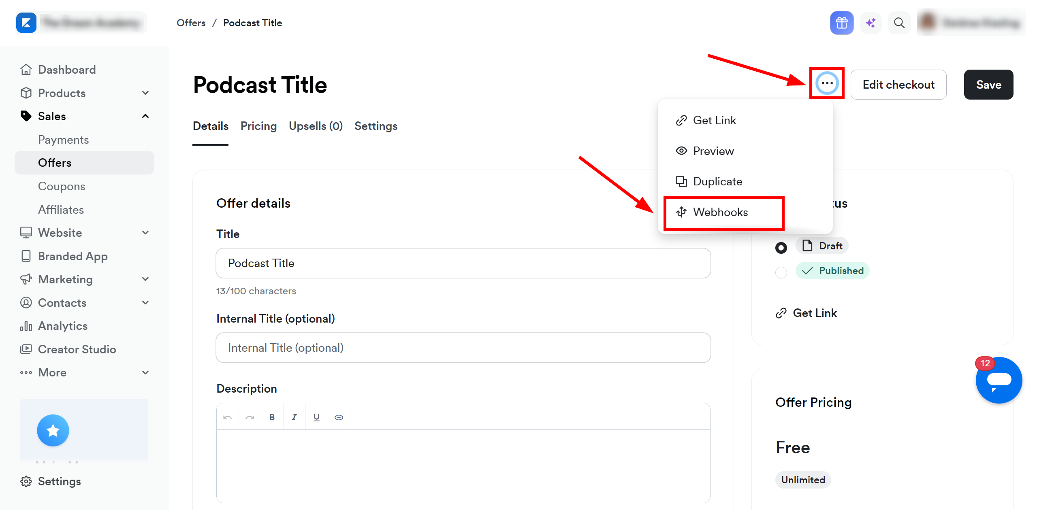
Task: Open the three-dot more actions button
Action: pyautogui.click(x=827, y=83)
